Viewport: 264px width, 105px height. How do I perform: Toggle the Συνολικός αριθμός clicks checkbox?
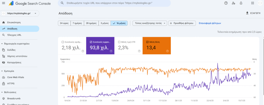click(63, 42)
